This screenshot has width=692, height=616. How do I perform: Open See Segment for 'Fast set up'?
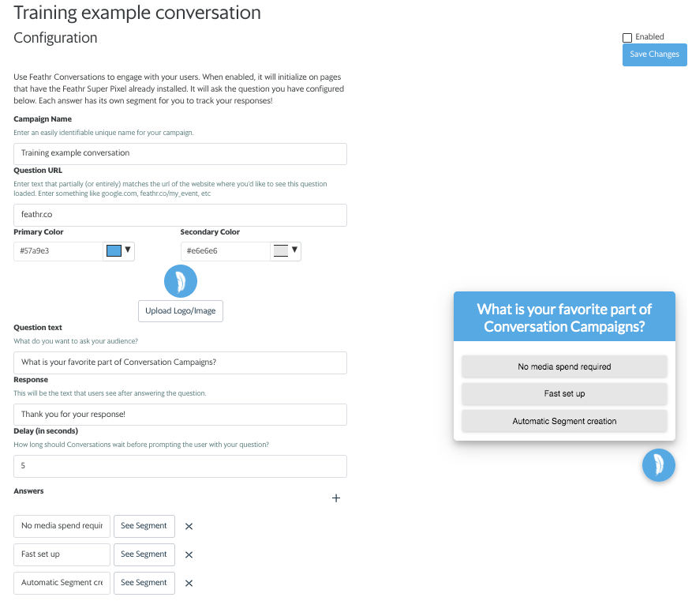pos(144,554)
